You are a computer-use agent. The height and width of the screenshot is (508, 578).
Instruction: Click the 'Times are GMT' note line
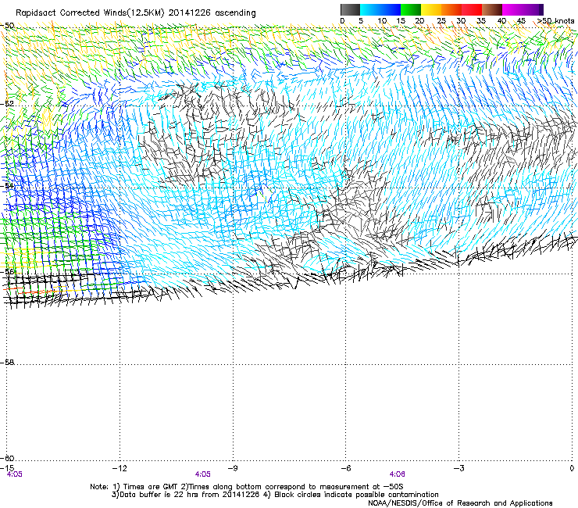pyautogui.click(x=247, y=487)
